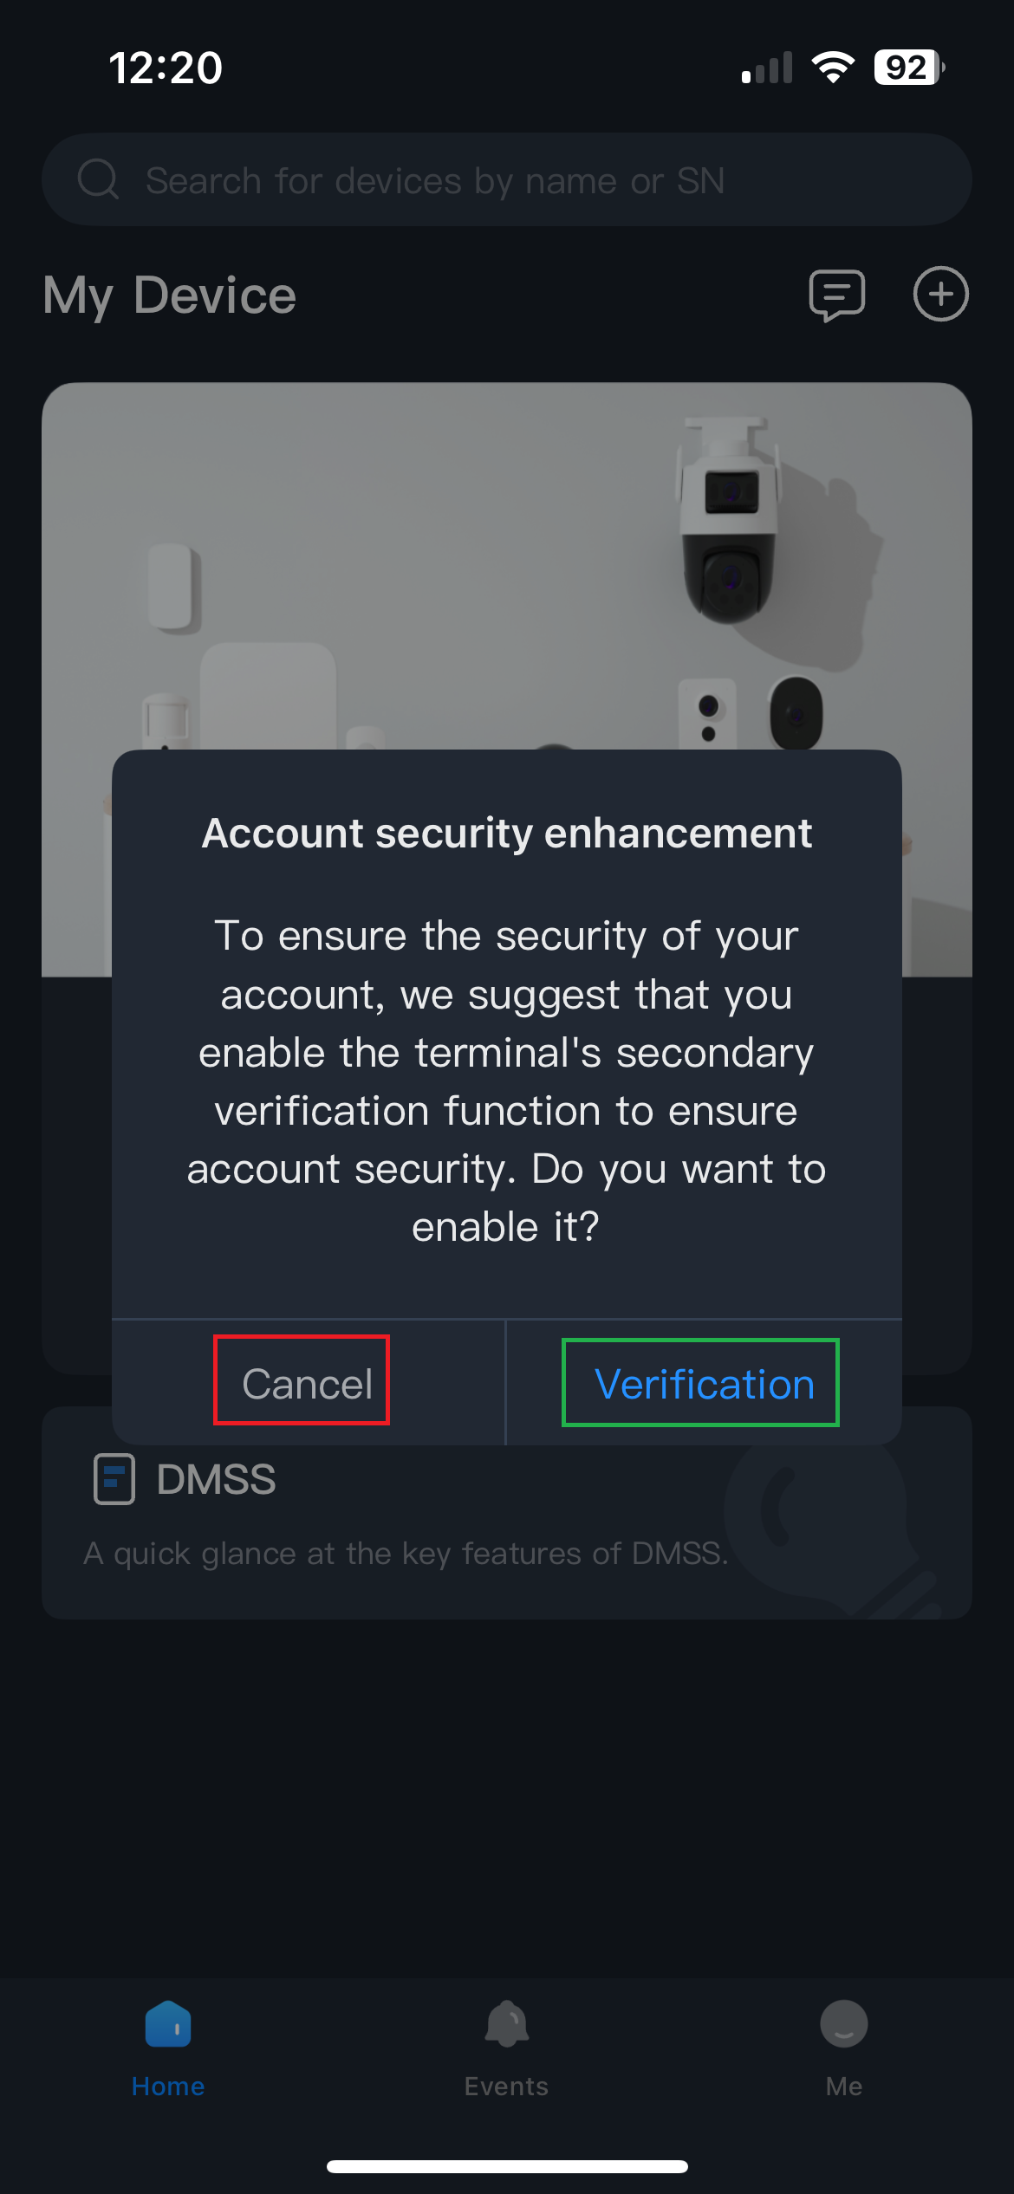Viewport: 1014px width, 2194px height.
Task: Tap the Wi-Fi status icon
Action: 833,67
